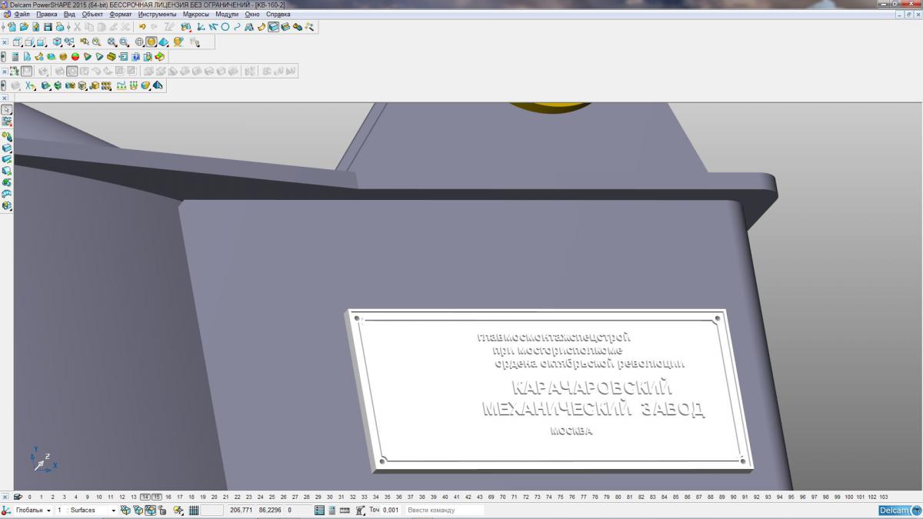Click the Ввести команду command input field

pos(444,510)
